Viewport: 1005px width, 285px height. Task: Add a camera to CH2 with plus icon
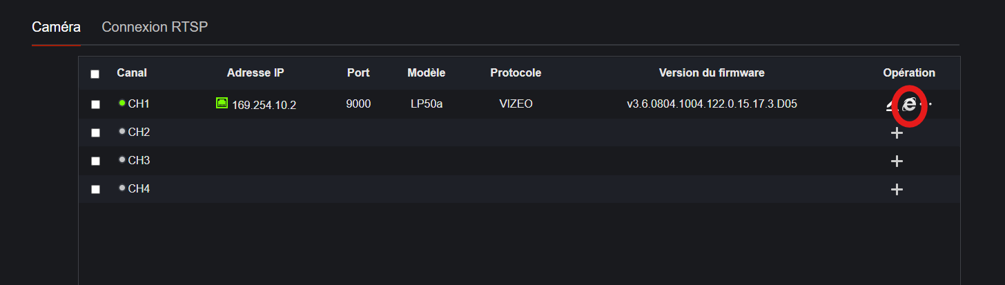click(x=897, y=132)
